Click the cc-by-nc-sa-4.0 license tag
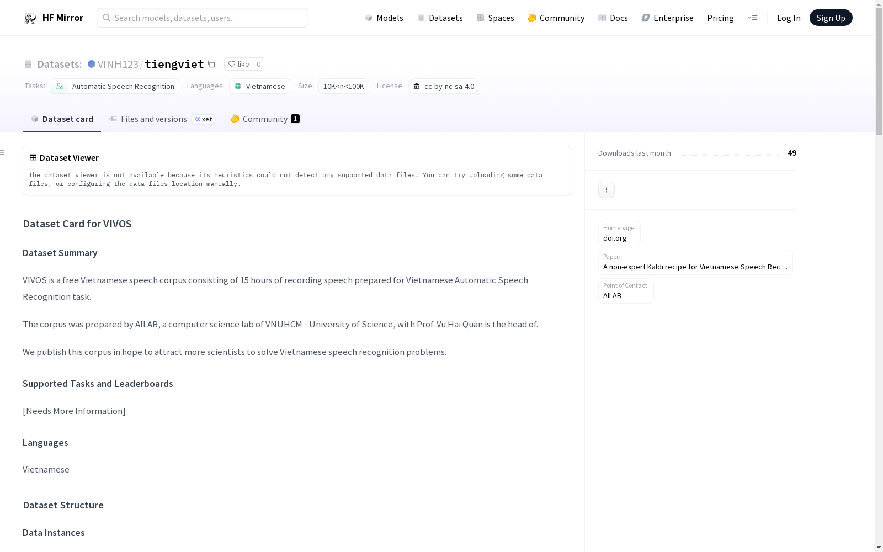 tap(444, 86)
